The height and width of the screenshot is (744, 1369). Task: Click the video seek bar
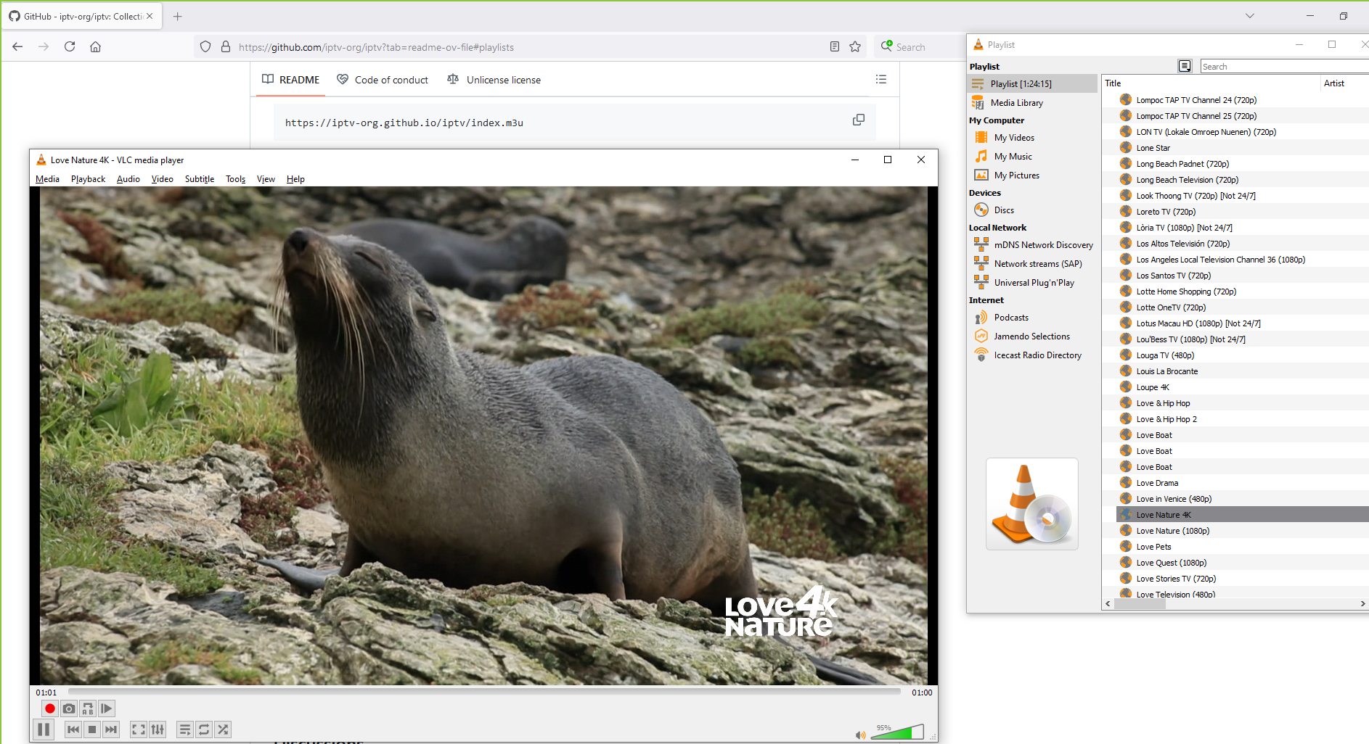point(484,693)
